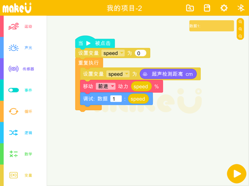Click the value field containing 0
249x186 pixels.
140,53
